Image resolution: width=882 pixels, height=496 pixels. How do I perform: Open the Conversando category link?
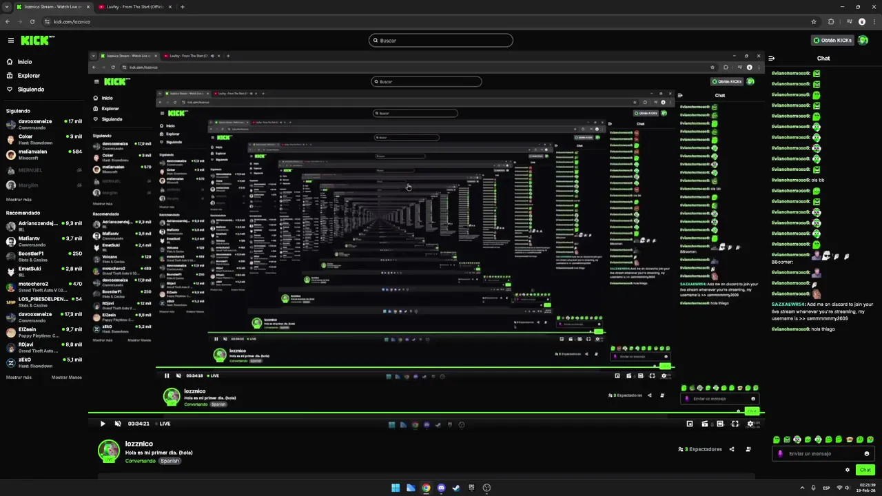point(141,461)
